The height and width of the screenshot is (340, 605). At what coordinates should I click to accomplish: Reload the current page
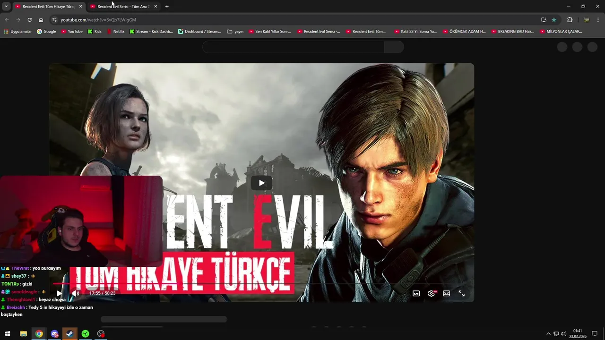(x=29, y=20)
